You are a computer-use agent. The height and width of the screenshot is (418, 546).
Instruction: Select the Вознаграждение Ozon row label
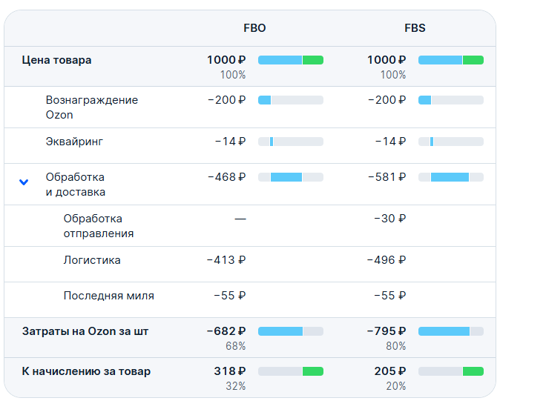click(91, 107)
